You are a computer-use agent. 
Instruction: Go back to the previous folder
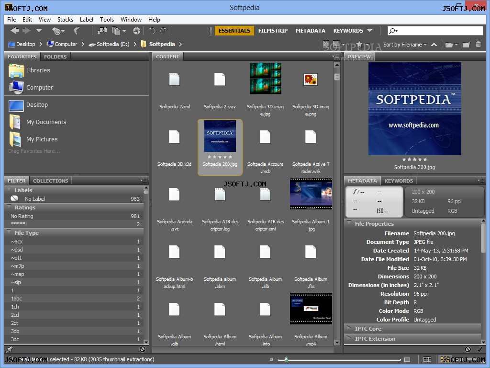[14, 30]
